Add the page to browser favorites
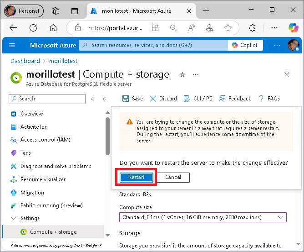304x252 pixels. click(228, 28)
